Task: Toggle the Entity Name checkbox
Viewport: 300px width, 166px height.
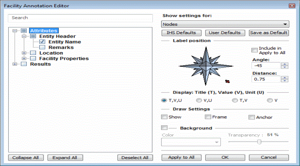Action: (42, 42)
